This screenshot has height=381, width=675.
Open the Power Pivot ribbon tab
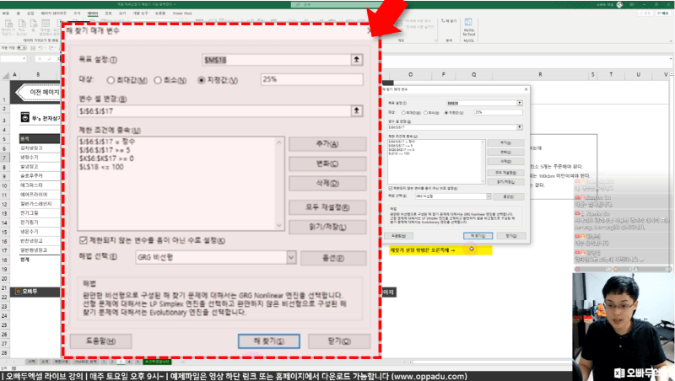tap(182, 13)
